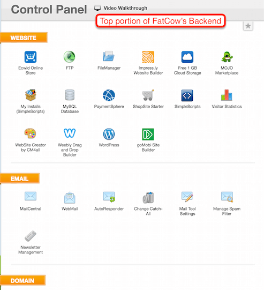Open MySQL Database icon

(70, 95)
